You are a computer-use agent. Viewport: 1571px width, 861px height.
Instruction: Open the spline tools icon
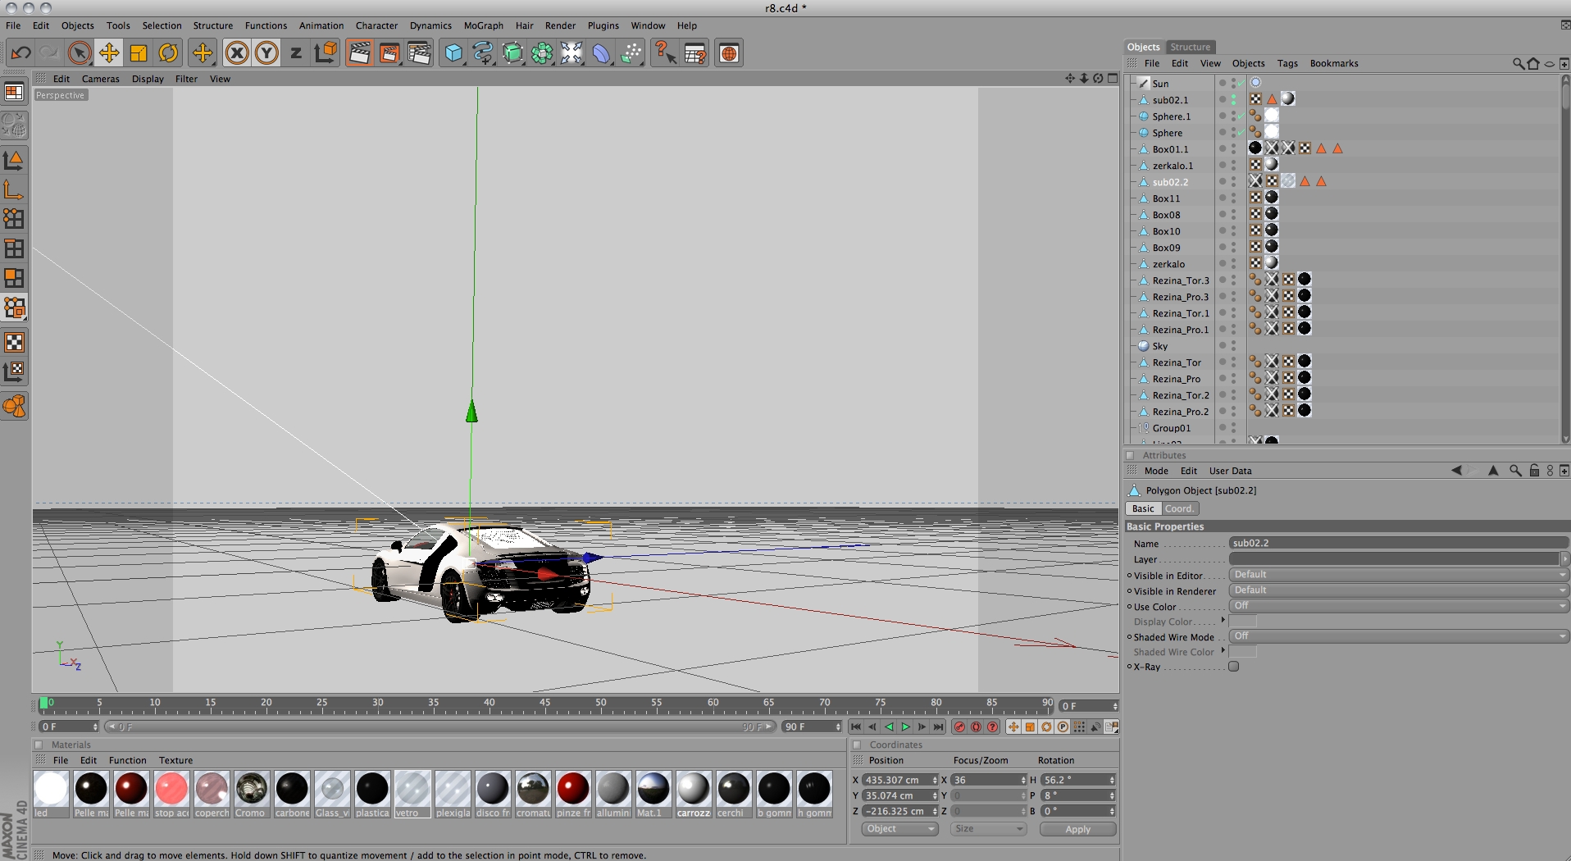483,53
